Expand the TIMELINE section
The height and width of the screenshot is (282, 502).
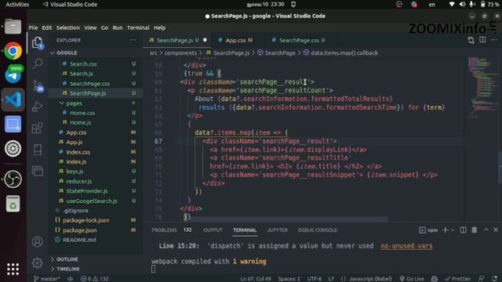coord(68,269)
